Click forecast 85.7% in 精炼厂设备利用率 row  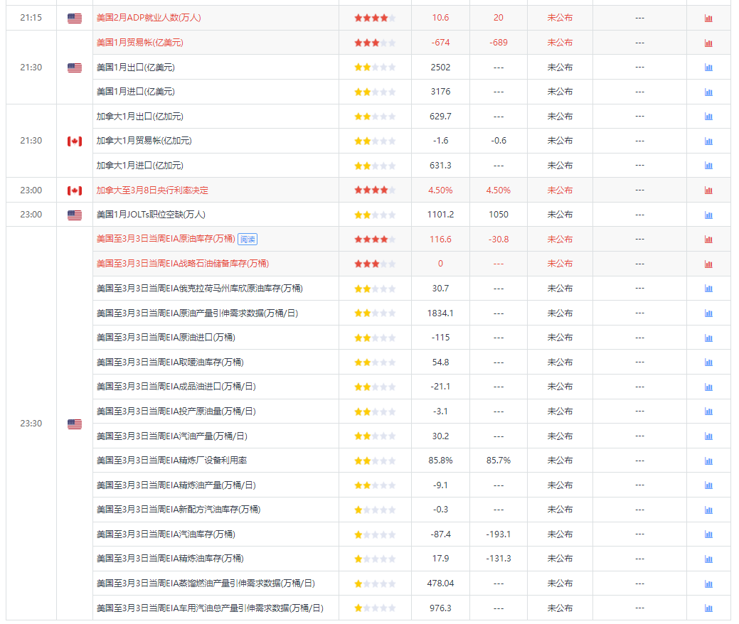tap(498, 461)
